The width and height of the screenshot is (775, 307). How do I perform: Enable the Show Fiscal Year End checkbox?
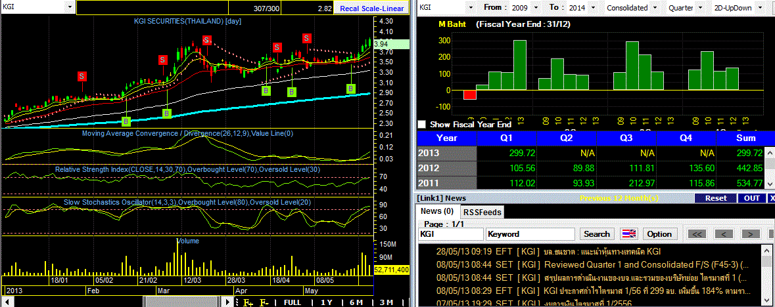coord(421,125)
